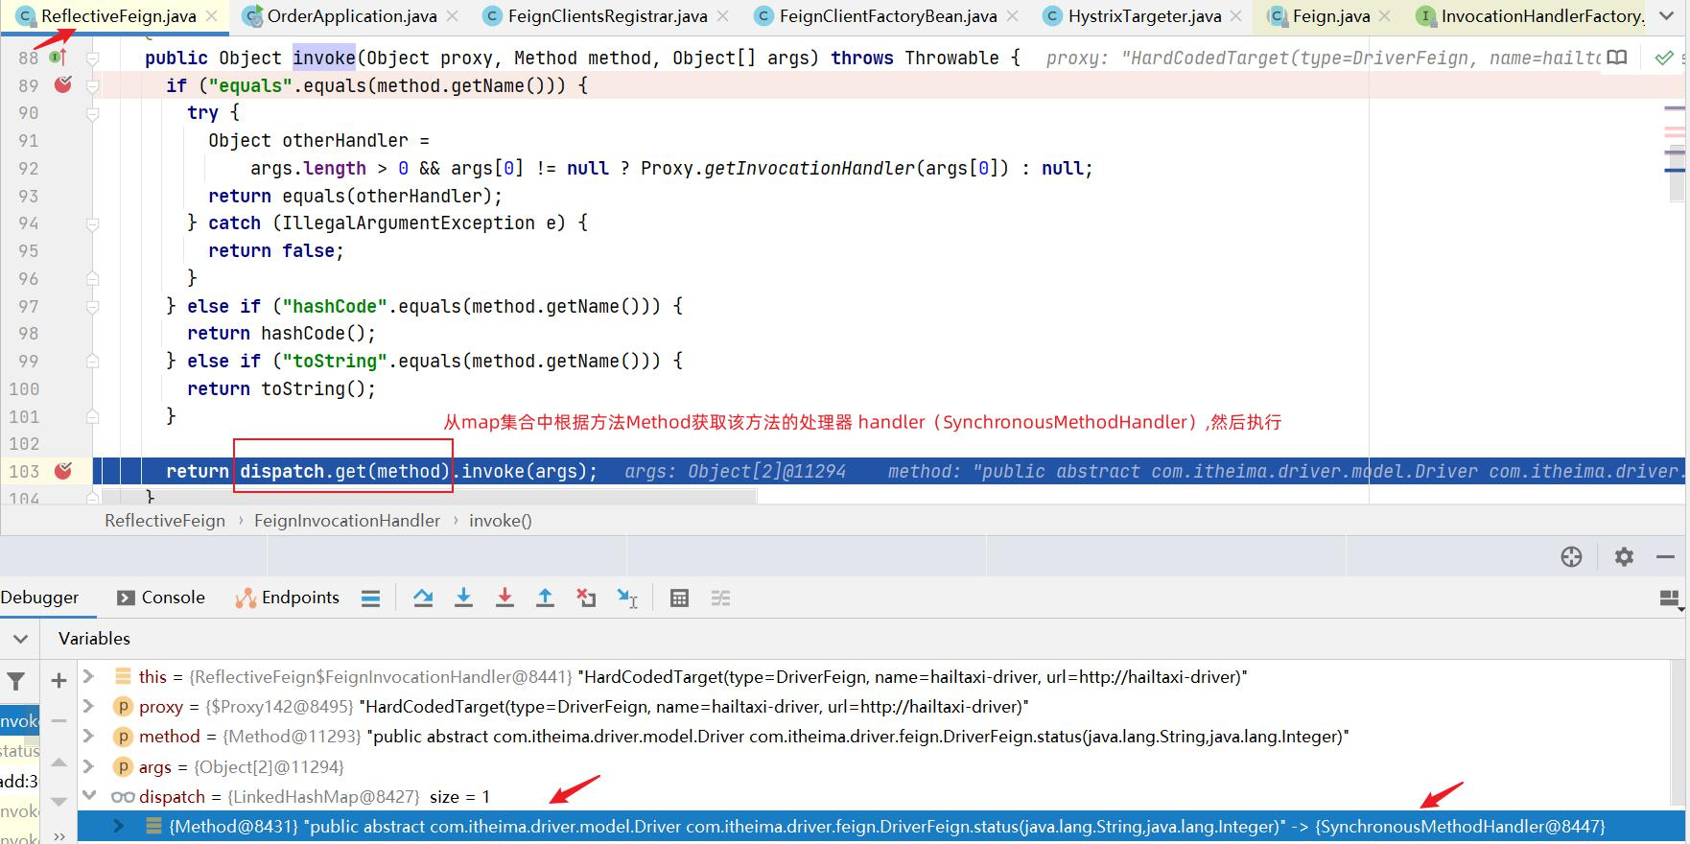Switch to the Feign.java tab
The height and width of the screenshot is (844, 1690).
point(1330,16)
